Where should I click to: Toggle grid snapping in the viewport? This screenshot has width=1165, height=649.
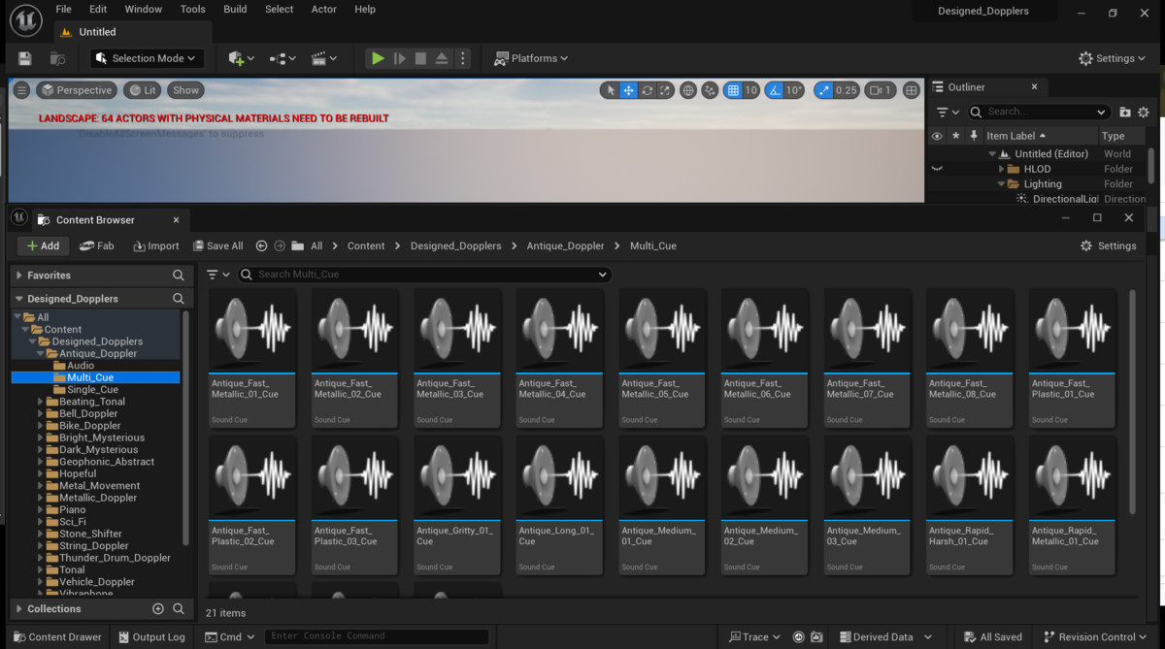(x=733, y=90)
